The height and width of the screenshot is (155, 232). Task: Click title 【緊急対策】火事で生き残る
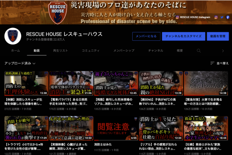203,101
